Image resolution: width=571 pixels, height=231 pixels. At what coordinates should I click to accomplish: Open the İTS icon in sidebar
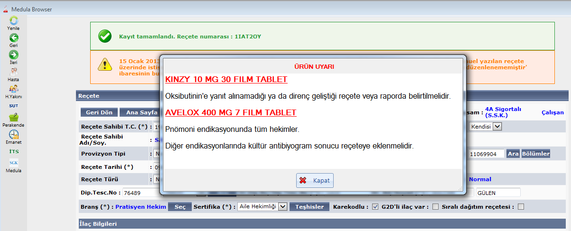point(13,151)
